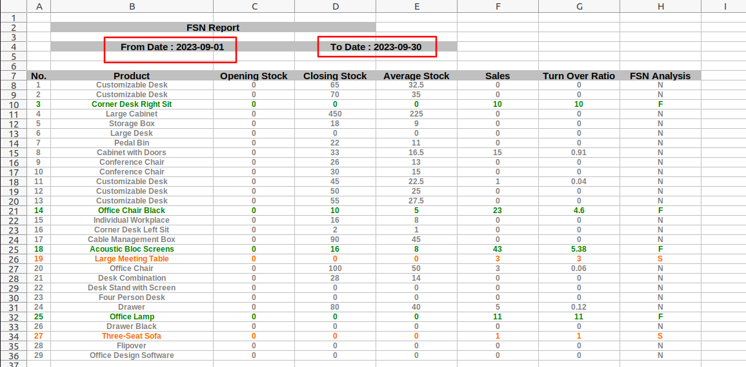The height and width of the screenshot is (367, 746).
Task: Select turnover ratio 0.12 for Drawer
Action: 580,307
